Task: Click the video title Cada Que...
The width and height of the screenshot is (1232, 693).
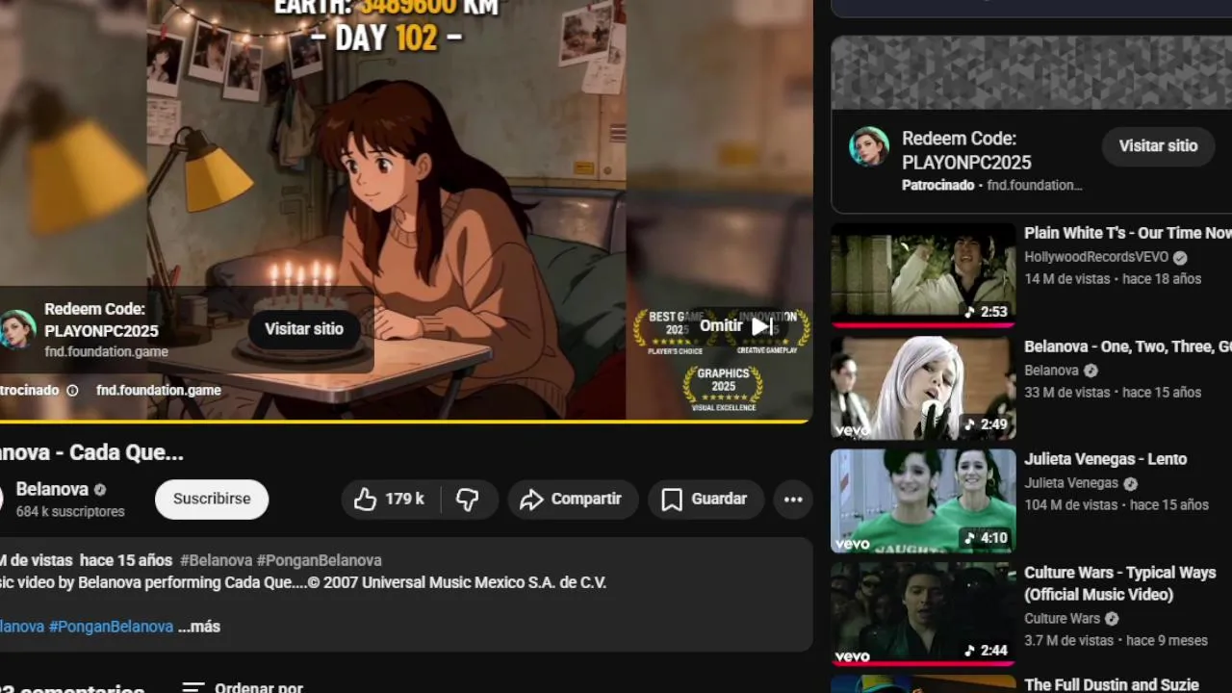Action: (x=91, y=452)
